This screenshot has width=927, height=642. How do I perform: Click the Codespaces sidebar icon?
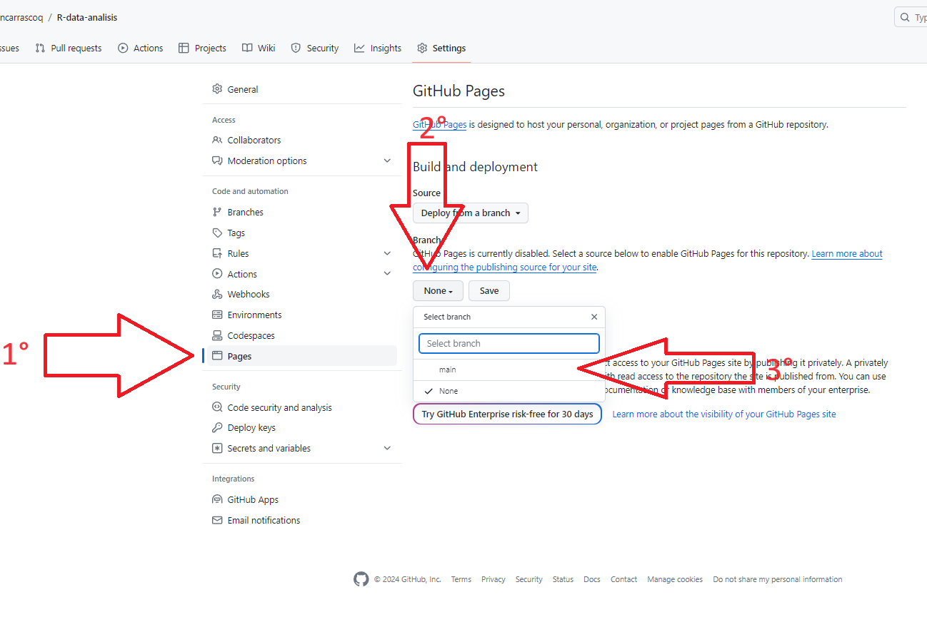217,336
